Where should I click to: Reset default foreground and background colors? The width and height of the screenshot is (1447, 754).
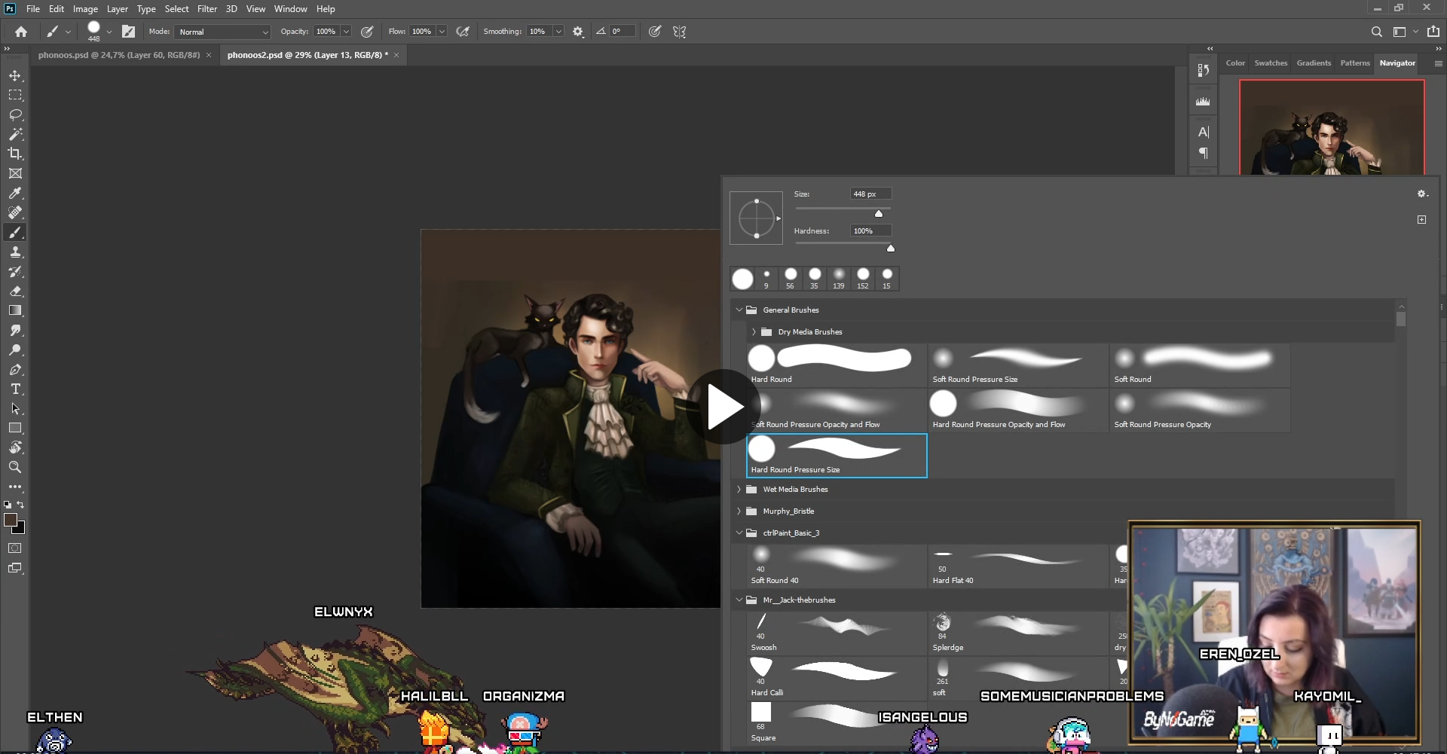(x=8, y=505)
